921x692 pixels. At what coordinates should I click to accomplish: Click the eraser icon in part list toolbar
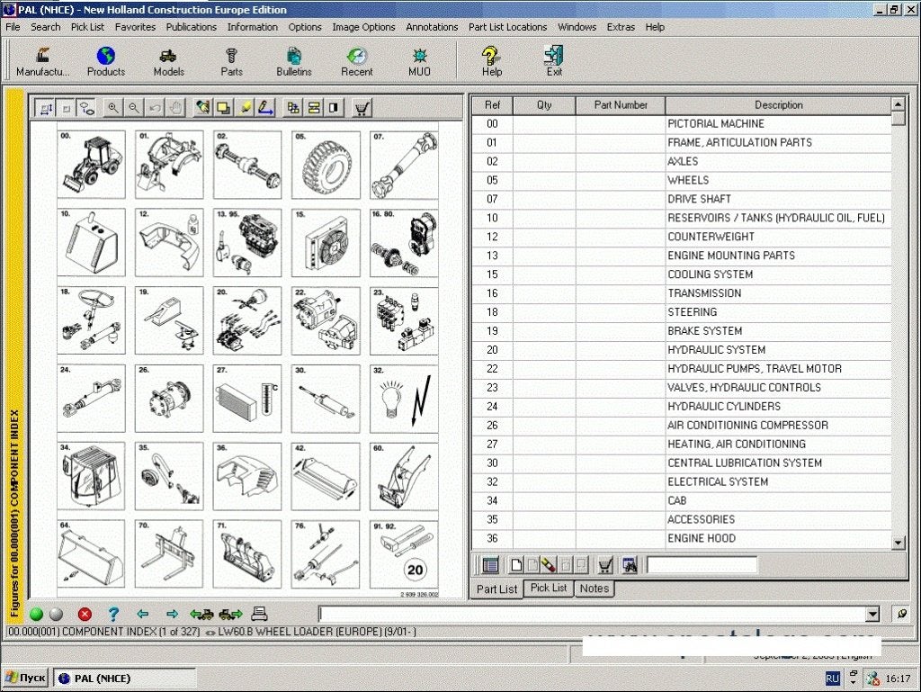click(548, 565)
